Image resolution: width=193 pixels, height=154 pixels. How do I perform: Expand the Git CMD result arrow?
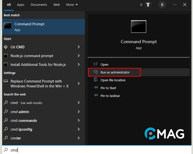coord(79,47)
